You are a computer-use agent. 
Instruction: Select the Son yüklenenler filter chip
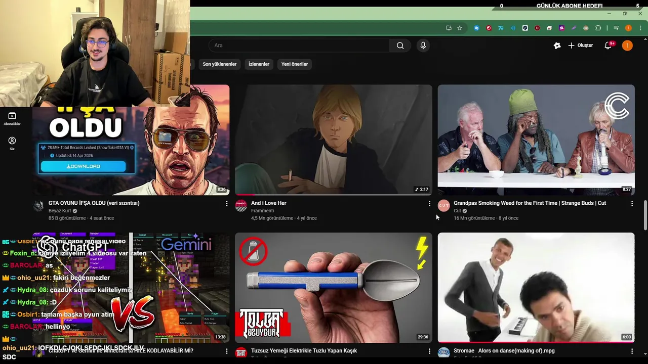(220, 64)
